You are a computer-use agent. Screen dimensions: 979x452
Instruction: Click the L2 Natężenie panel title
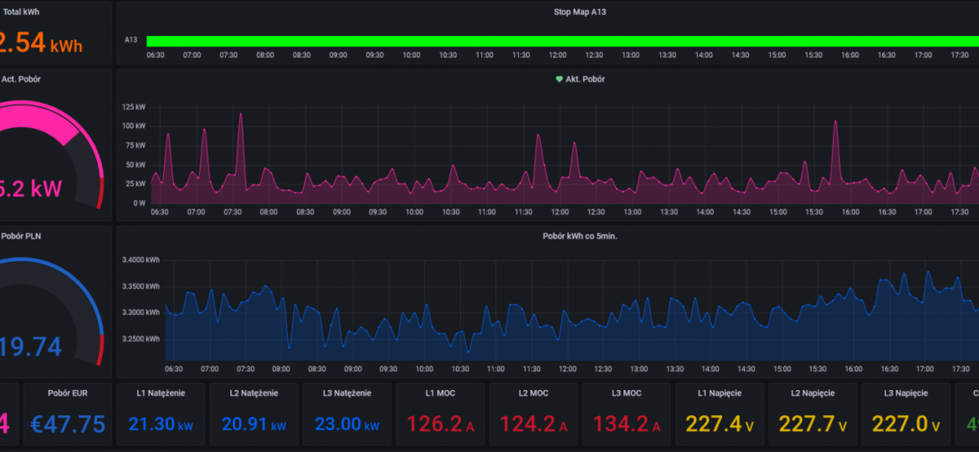click(x=254, y=393)
